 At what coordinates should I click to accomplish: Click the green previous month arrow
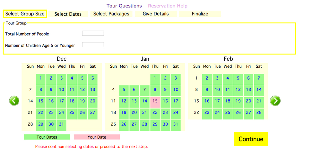(14, 101)
